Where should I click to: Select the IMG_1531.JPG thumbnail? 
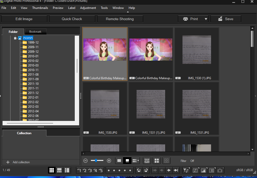tap(197, 108)
